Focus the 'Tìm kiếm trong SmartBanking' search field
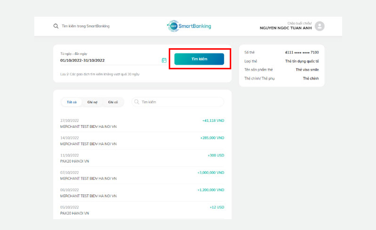This screenshot has width=376, height=230. (86, 26)
